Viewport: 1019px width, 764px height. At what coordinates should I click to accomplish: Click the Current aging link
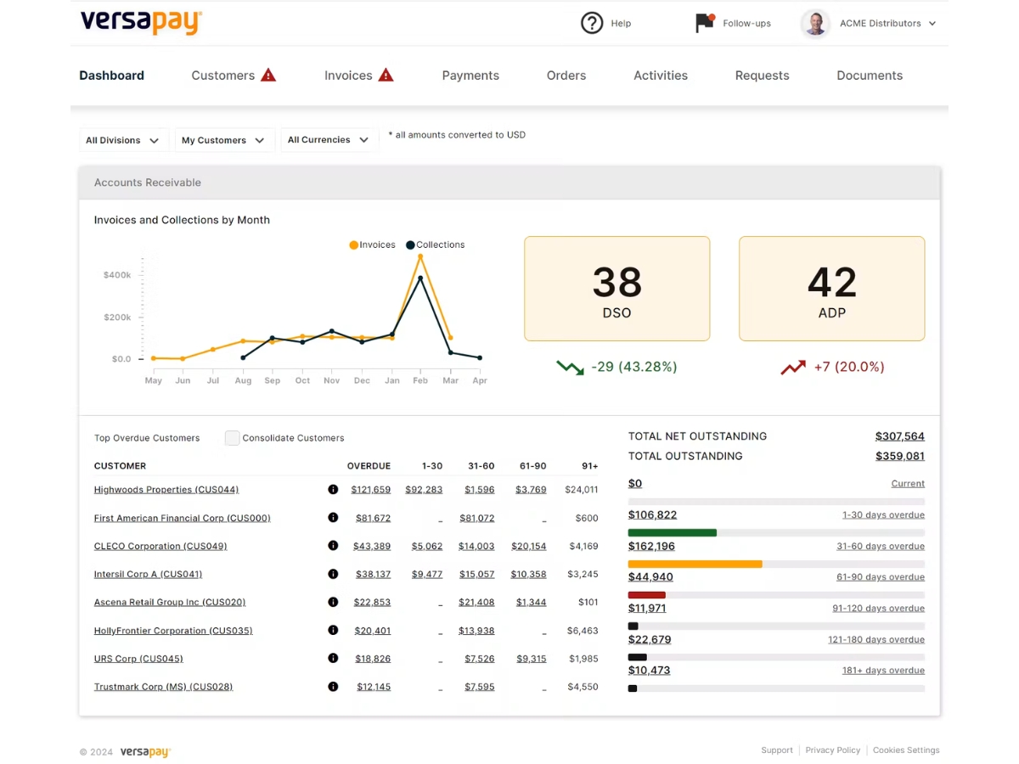(x=908, y=483)
